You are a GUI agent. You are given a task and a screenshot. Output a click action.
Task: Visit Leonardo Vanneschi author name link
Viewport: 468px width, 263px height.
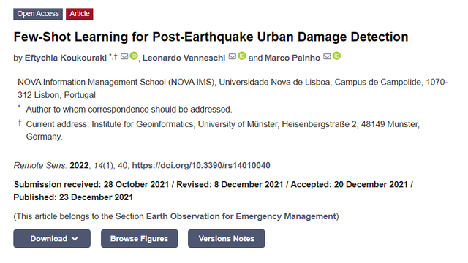click(184, 58)
